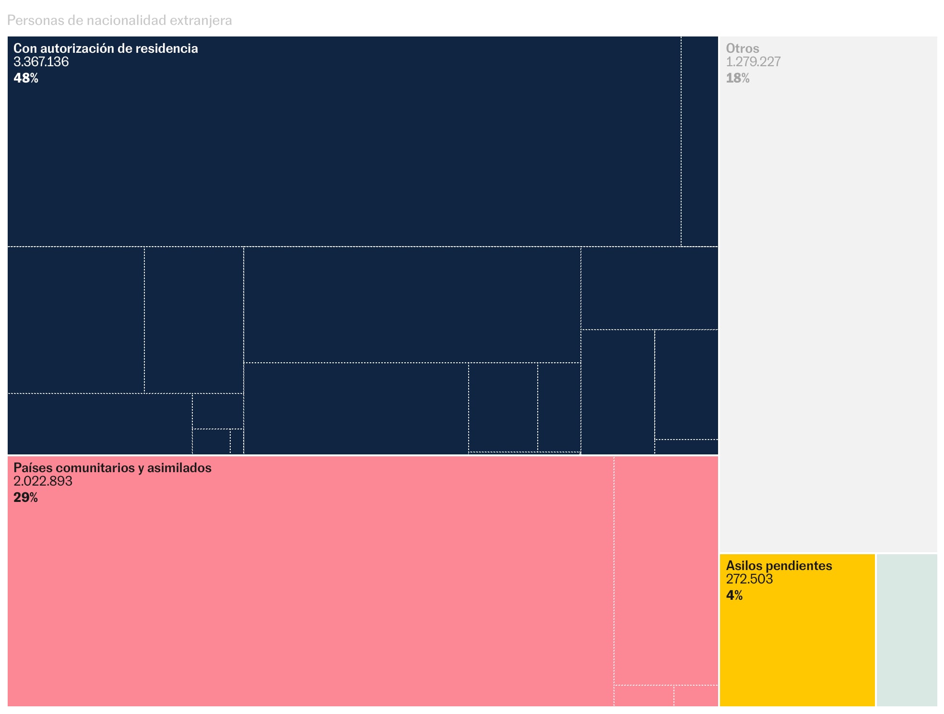Screen dimensions: 944x714
Task: Click the 18% percentage label
Action: (x=737, y=78)
